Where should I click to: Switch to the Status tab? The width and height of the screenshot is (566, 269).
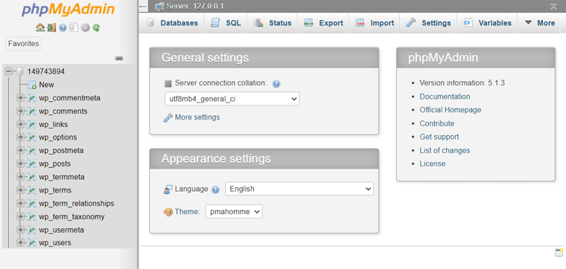(x=272, y=23)
